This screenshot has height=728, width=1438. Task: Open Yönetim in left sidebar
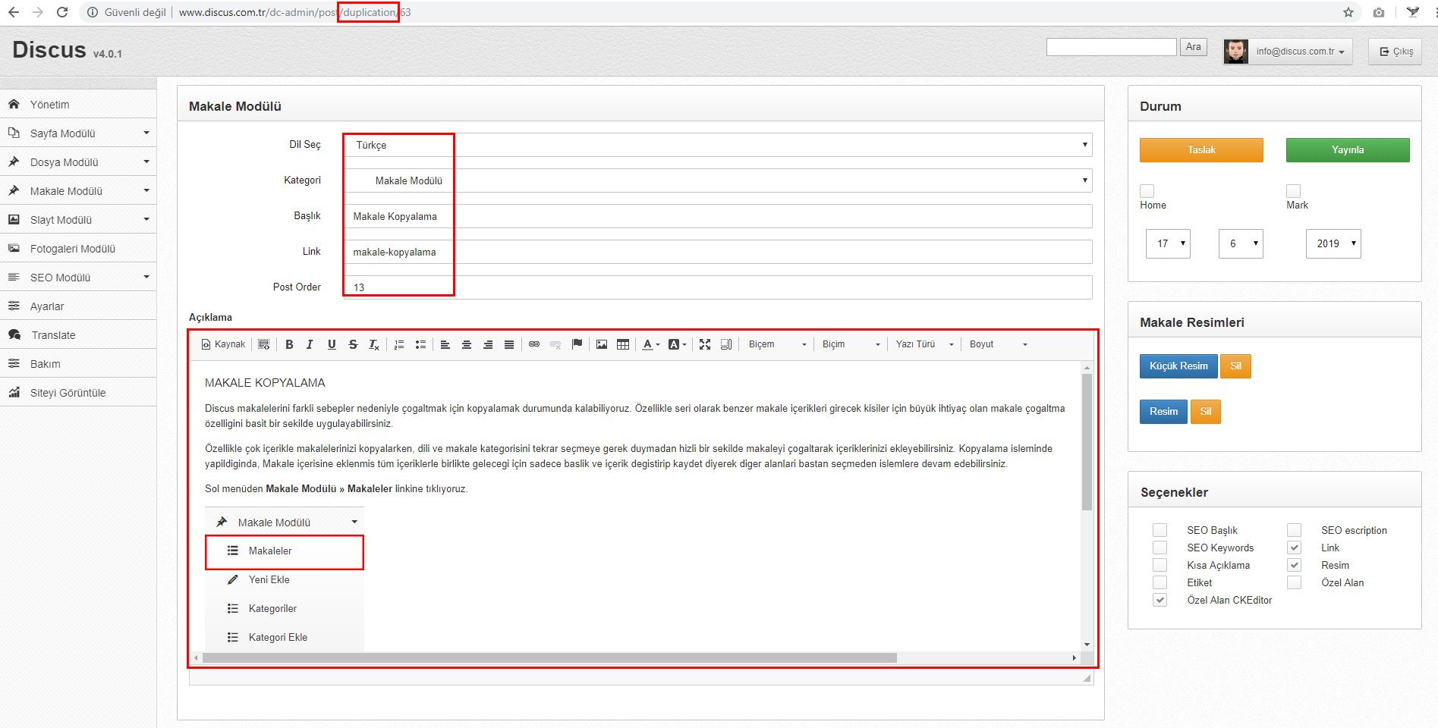pos(78,105)
